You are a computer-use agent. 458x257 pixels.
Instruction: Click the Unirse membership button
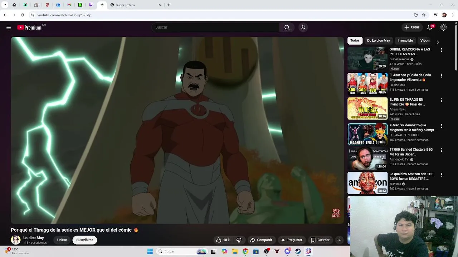pos(62,240)
